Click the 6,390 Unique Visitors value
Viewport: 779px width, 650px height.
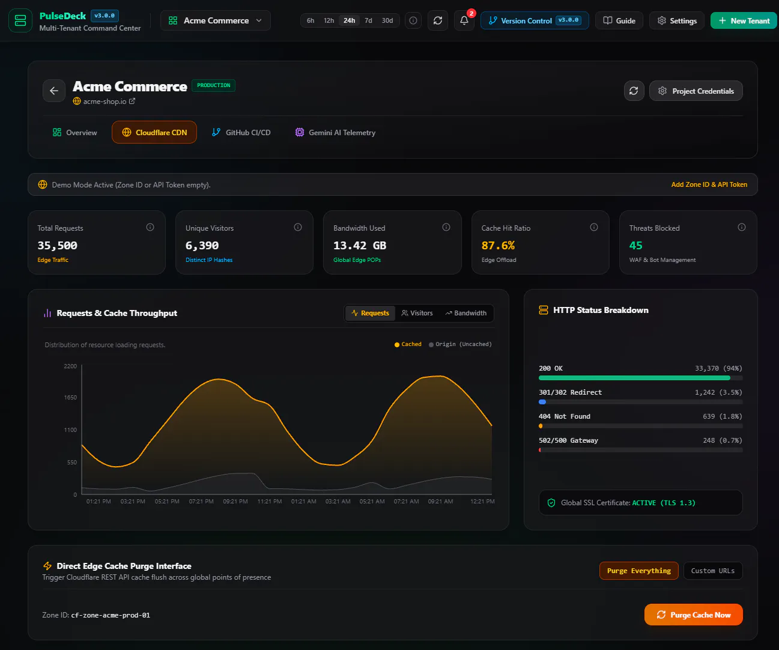pos(202,245)
